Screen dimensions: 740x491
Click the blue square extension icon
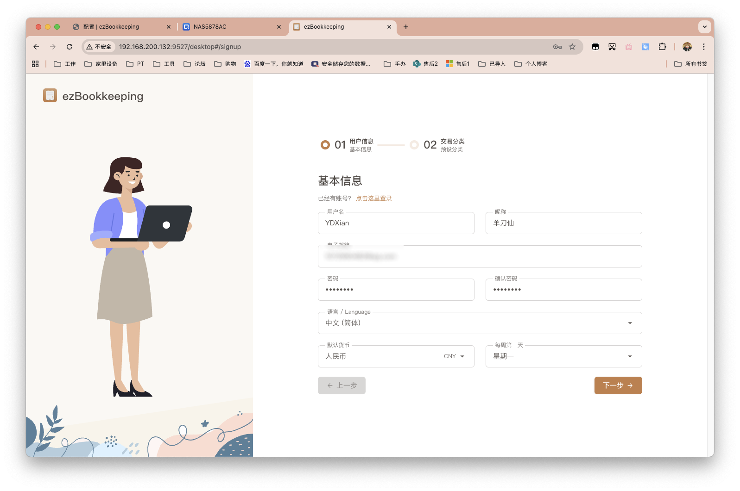645,47
